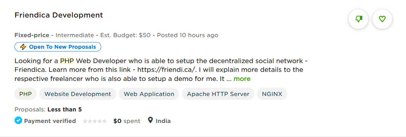Click the India client location text
This screenshot has width=406, height=137.
[163, 121]
